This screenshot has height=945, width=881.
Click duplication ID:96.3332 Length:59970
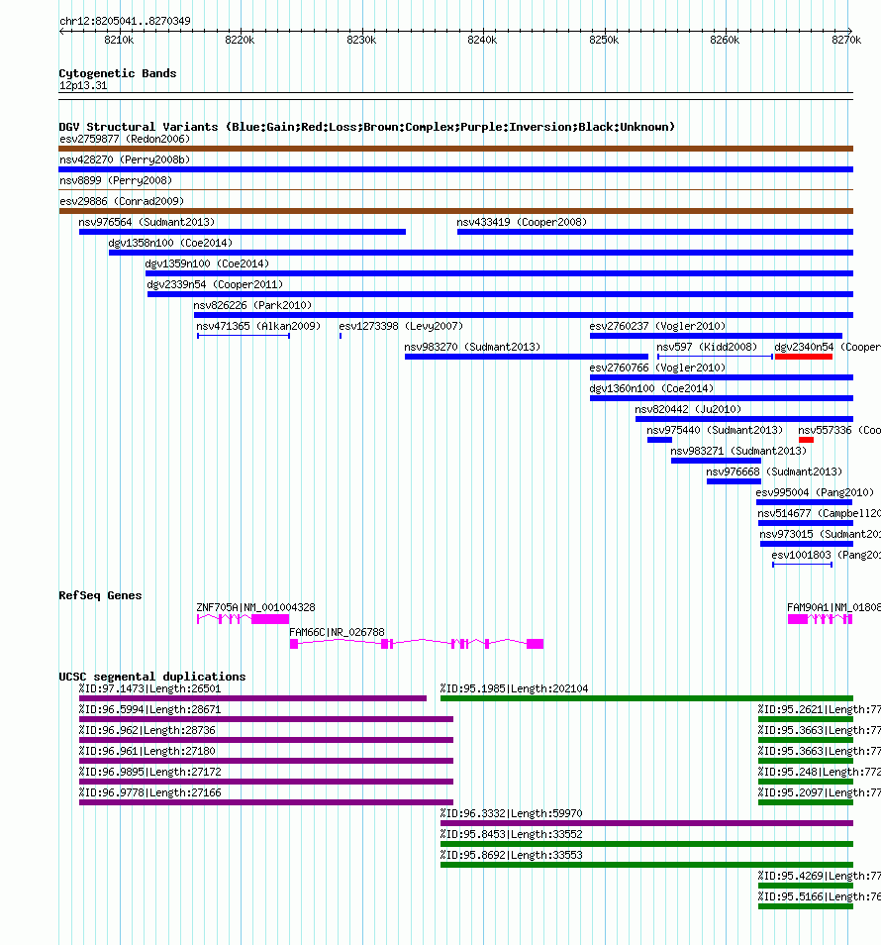click(x=646, y=823)
